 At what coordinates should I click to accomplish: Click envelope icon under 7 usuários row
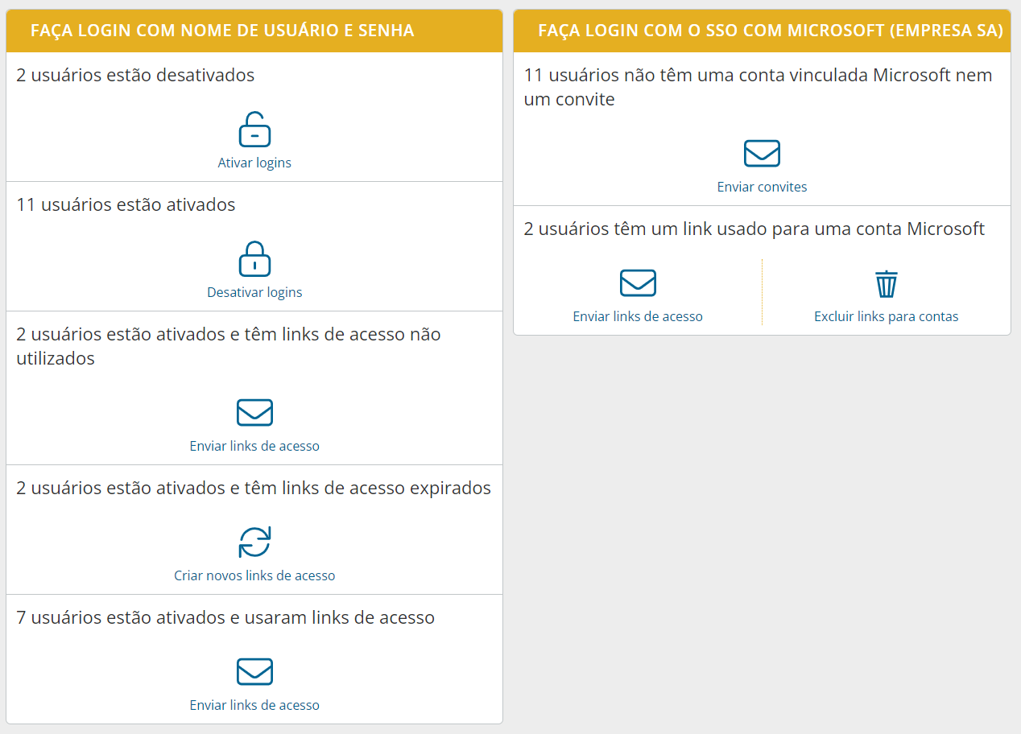tap(254, 672)
